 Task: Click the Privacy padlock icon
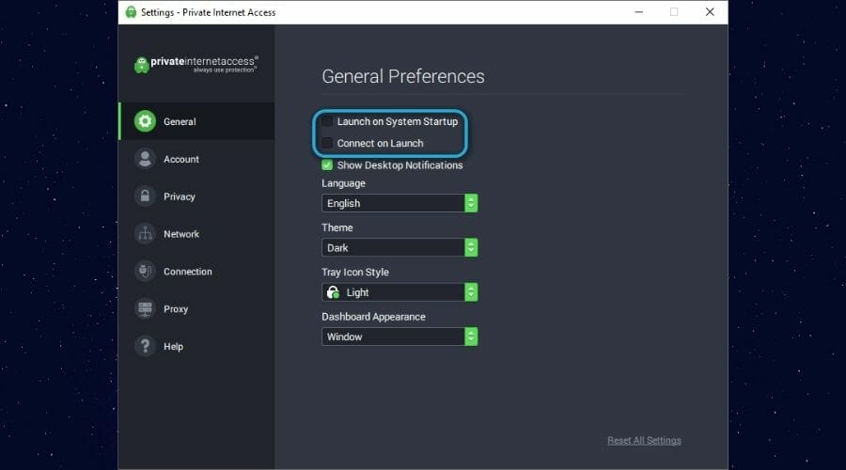(x=145, y=196)
